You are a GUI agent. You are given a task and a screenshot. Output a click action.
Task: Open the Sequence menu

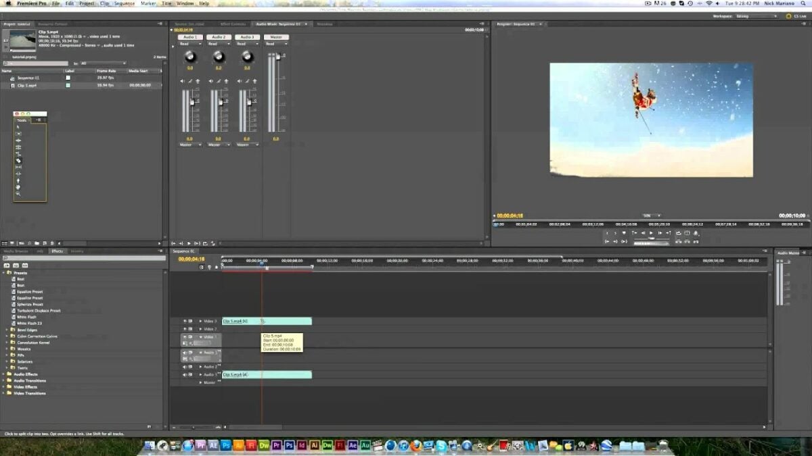[125, 3]
